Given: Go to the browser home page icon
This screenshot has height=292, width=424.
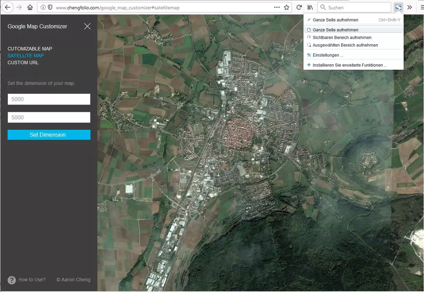Looking at the screenshot, I should (x=30, y=7).
